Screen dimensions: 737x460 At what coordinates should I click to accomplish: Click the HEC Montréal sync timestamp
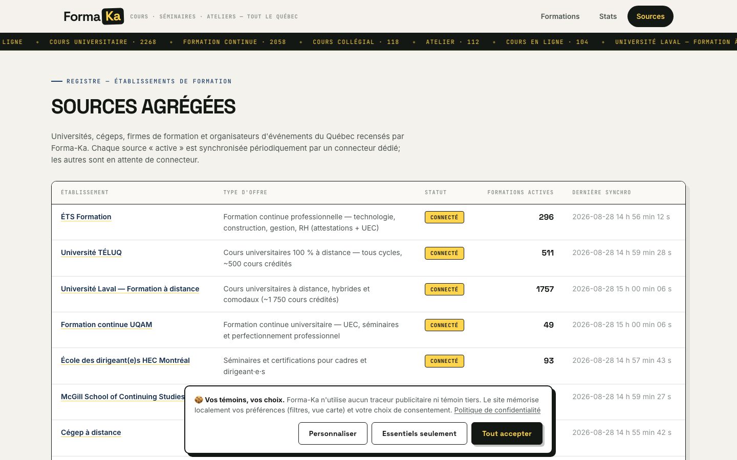tap(622, 360)
